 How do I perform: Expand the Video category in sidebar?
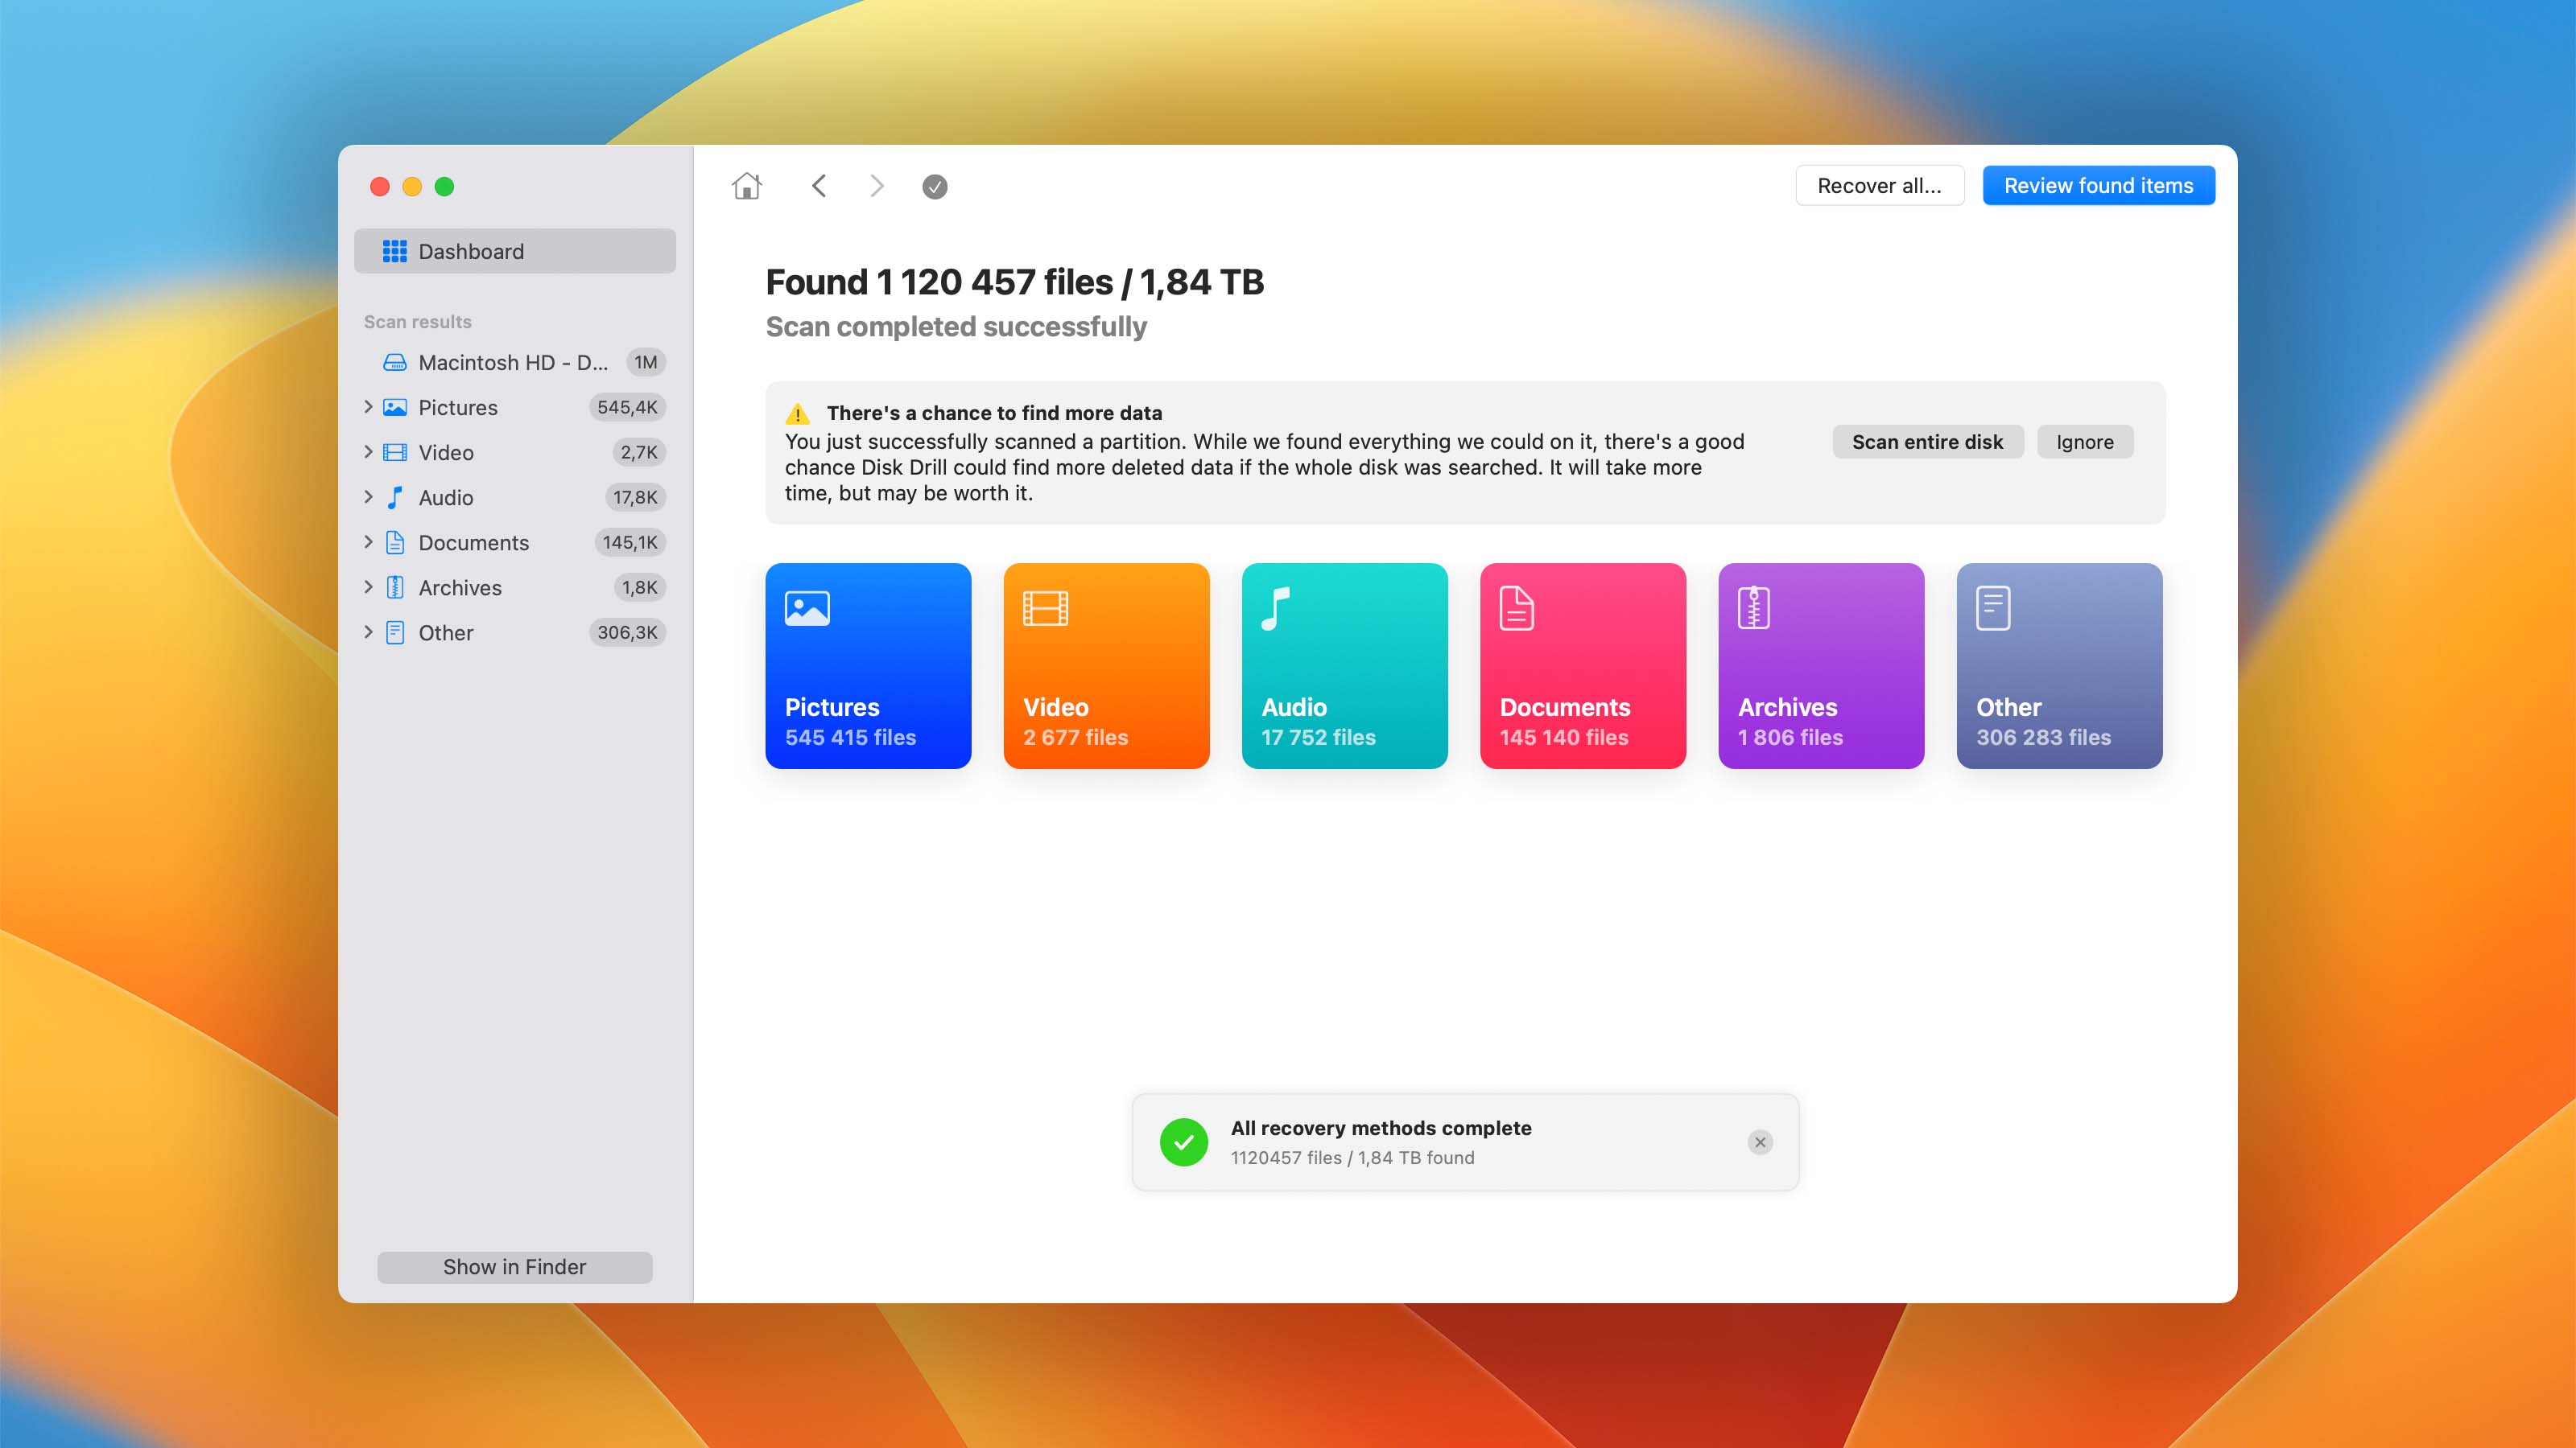[x=368, y=451]
